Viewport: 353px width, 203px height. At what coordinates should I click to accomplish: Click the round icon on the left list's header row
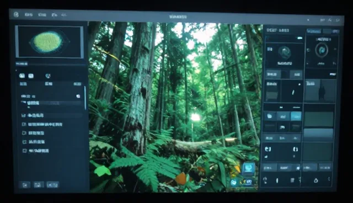click(78, 96)
